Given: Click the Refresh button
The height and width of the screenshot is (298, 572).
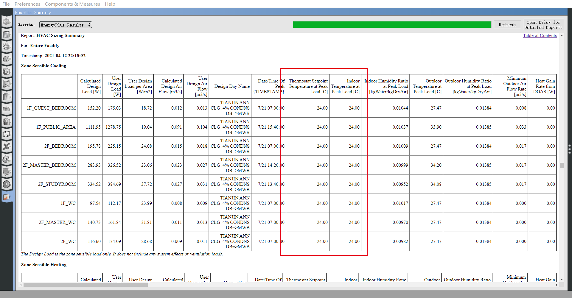Looking at the screenshot, I should point(507,25).
